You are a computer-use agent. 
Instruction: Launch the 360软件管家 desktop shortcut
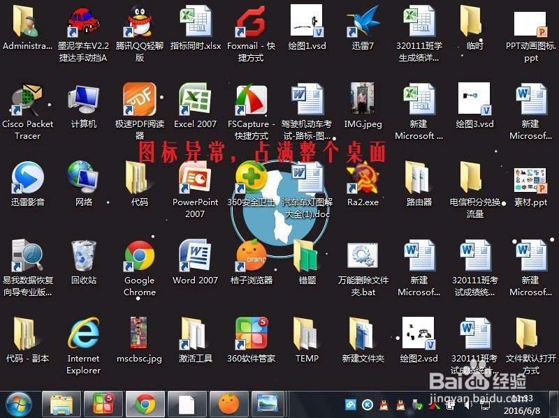(x=252, y=334)
